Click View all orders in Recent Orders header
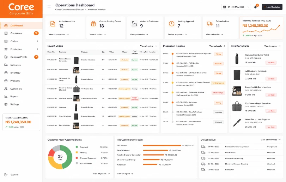The height and width of the screenshot is (182, 286). click(148, 46)
